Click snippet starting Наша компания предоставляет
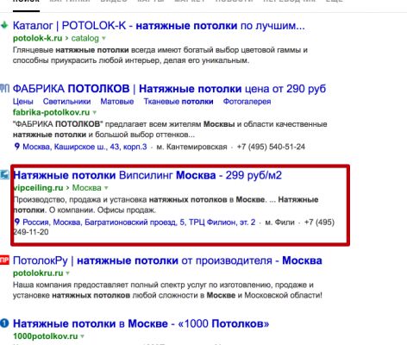This screenshot has height=345, width=407. 167,290
